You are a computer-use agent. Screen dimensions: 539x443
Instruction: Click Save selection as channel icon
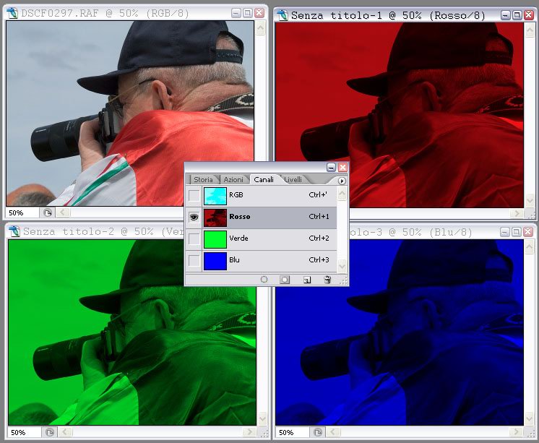point(285,279)
